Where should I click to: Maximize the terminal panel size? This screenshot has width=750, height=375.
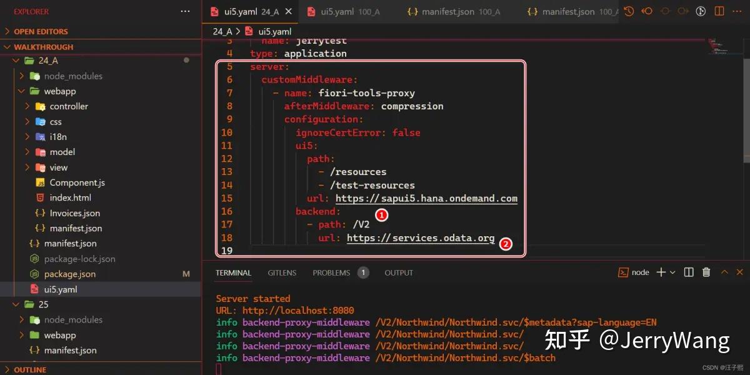pyautogui.click(x=724, y=272)
